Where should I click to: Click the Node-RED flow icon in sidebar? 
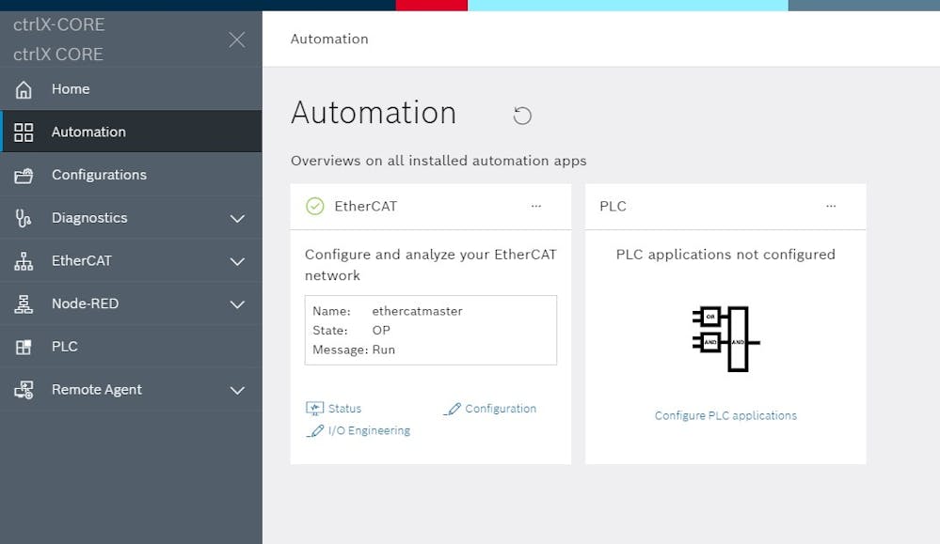[24, 304]
